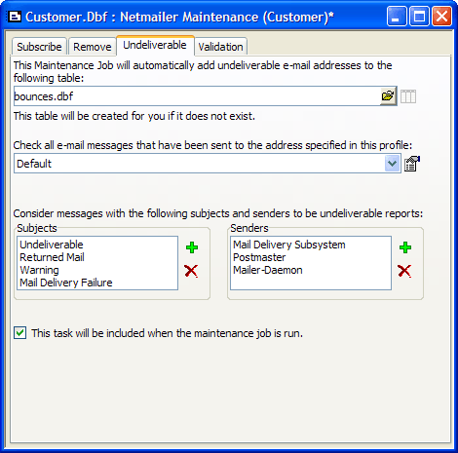458x453 pixels.
Task: Expand the Default profile dropdown arrow
Action: [x=393, y=164]
